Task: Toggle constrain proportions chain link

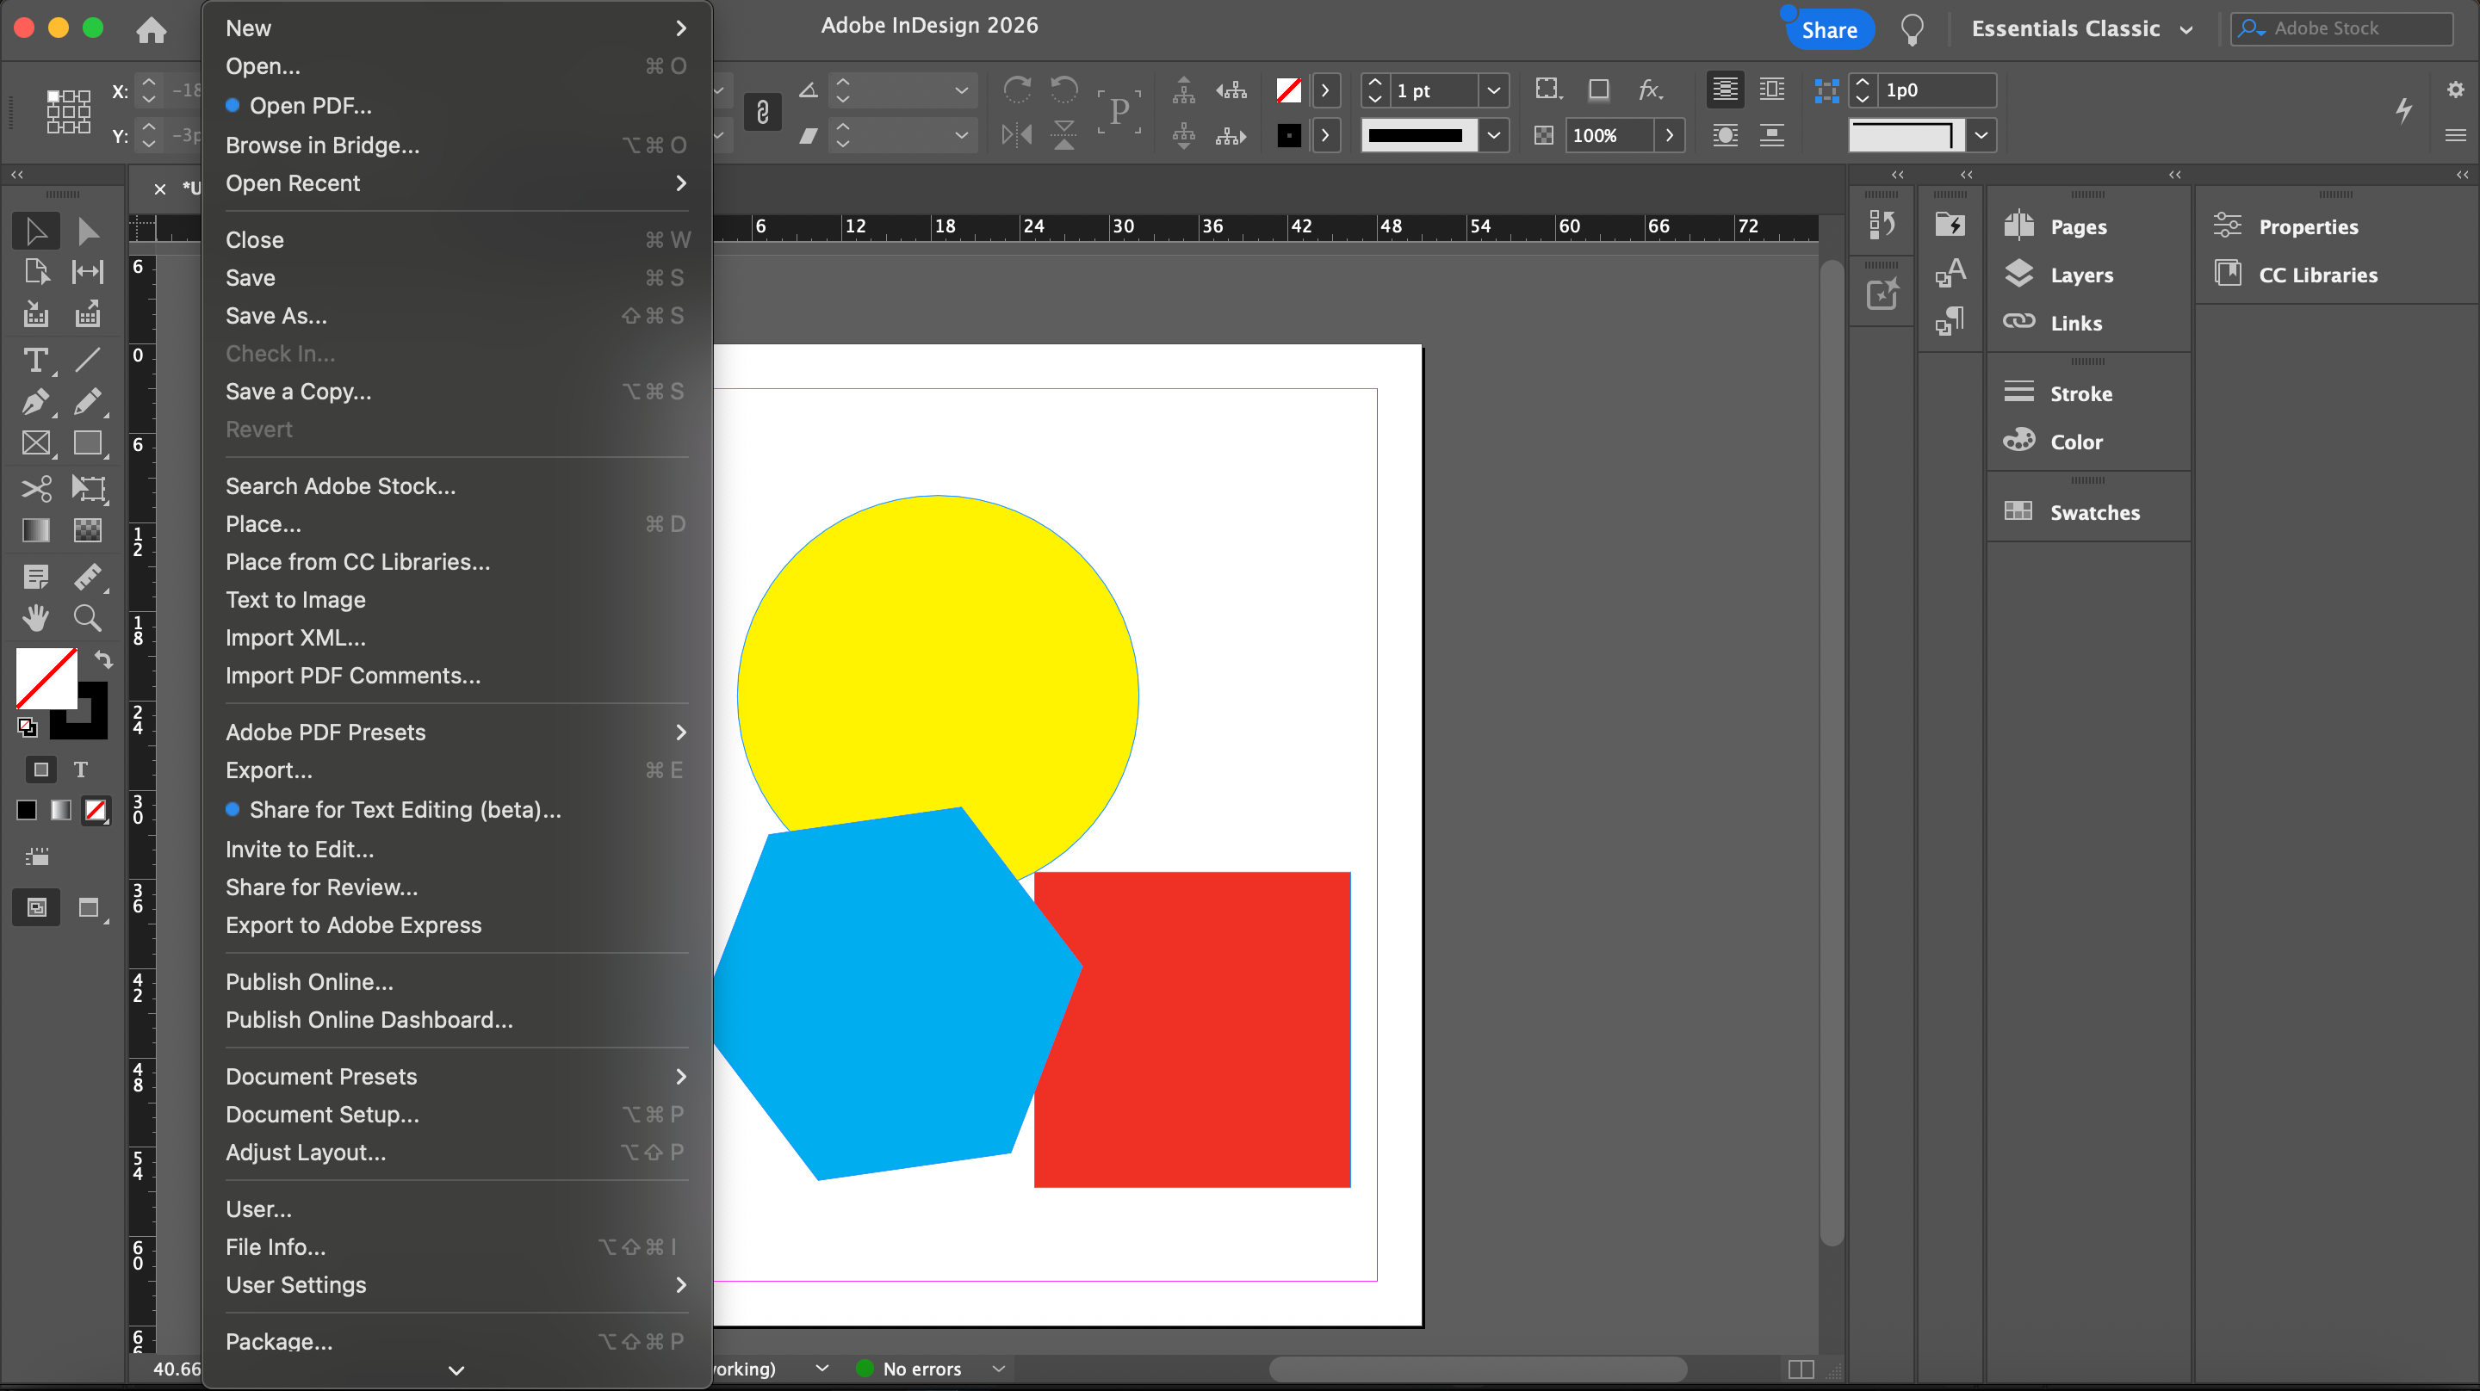Action: coord(762,113)
